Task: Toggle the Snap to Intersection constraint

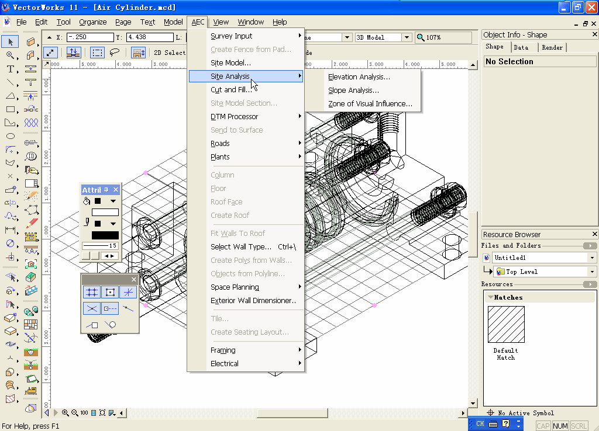Action: pyautogui.click(x=92, y=308)
